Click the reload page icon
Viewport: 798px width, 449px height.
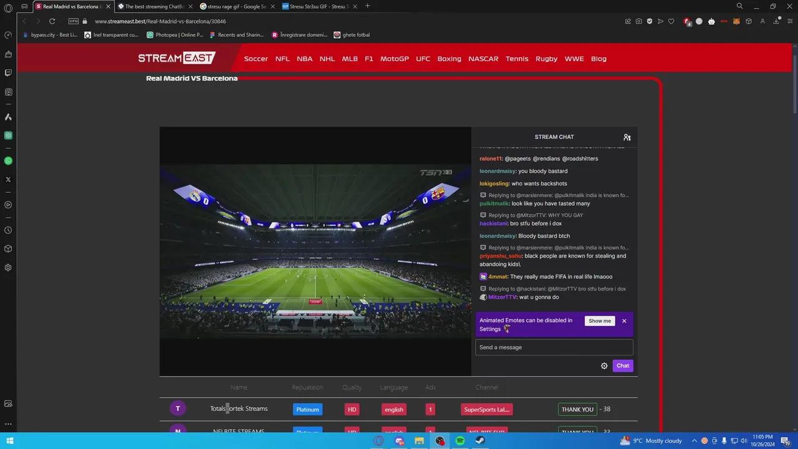pos(52,21)
